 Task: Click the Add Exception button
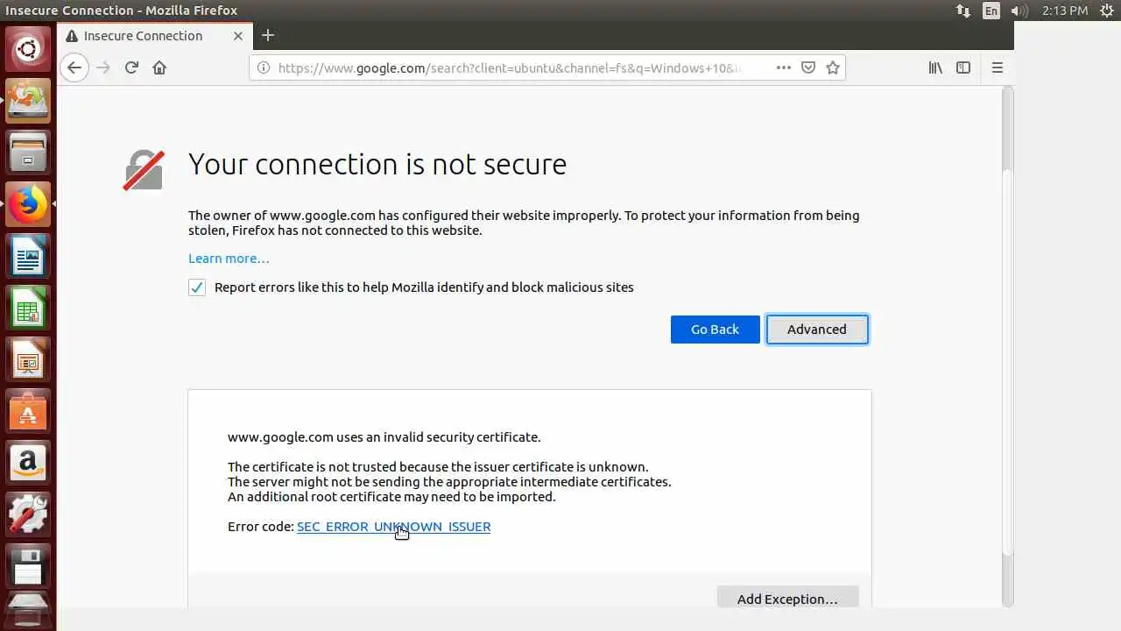click(786, 599)
